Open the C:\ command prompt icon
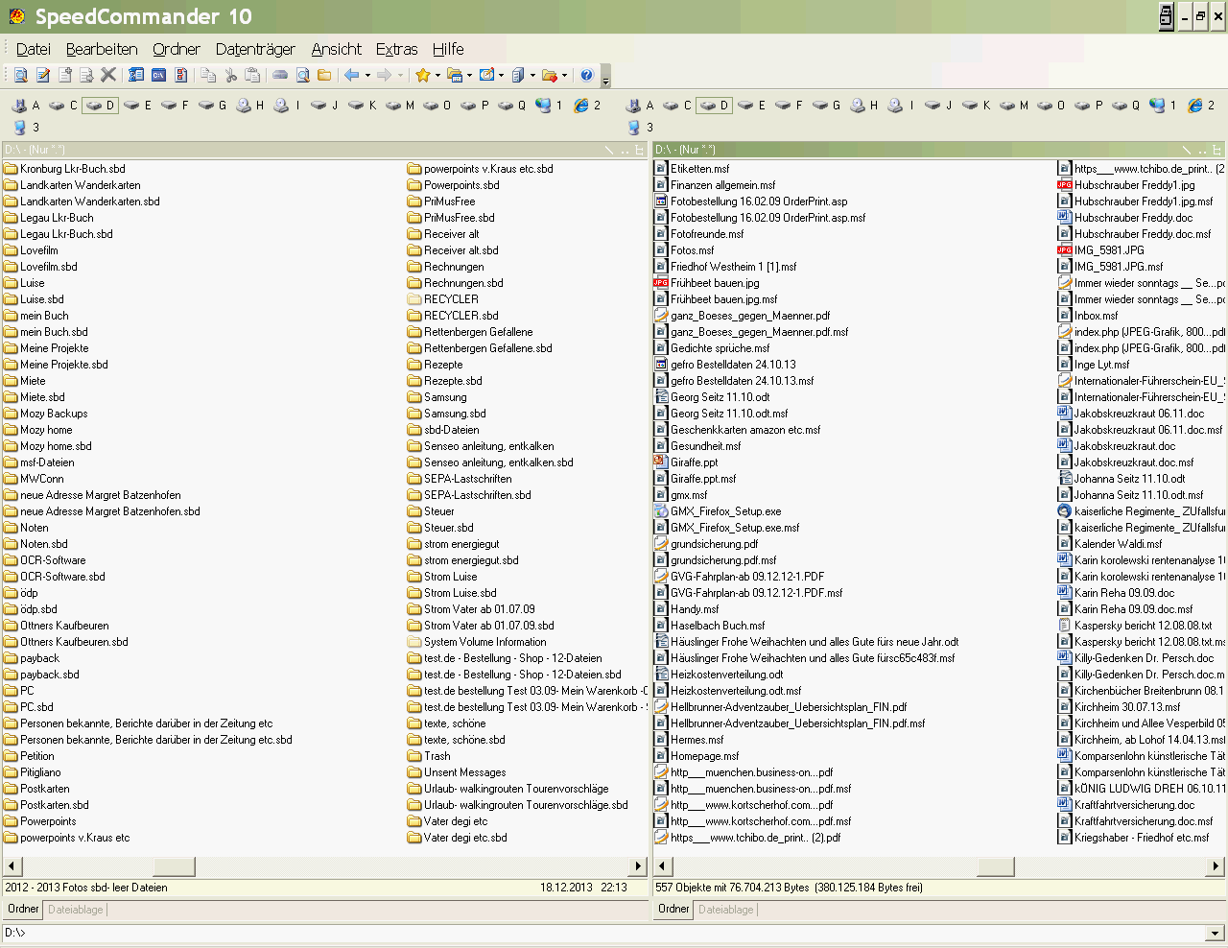The width and height of the screenshot is (1228, 948). click(159, 75)
